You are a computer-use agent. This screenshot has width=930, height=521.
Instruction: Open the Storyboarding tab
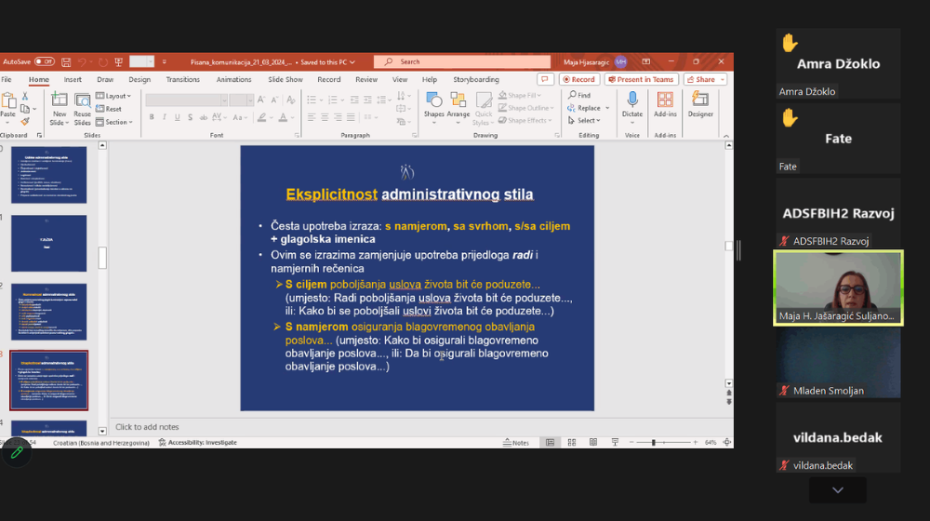[476, 79]
